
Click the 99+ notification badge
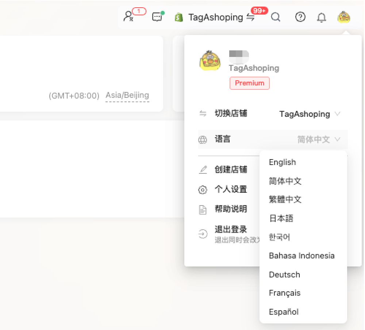[x=259, y=11]
